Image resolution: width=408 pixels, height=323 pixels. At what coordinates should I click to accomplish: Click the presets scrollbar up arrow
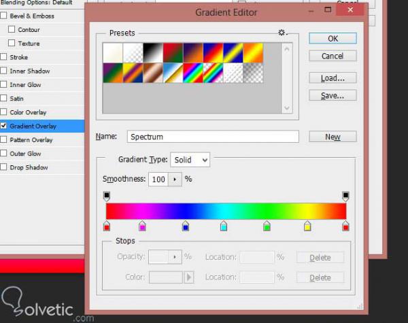point(287,49)
